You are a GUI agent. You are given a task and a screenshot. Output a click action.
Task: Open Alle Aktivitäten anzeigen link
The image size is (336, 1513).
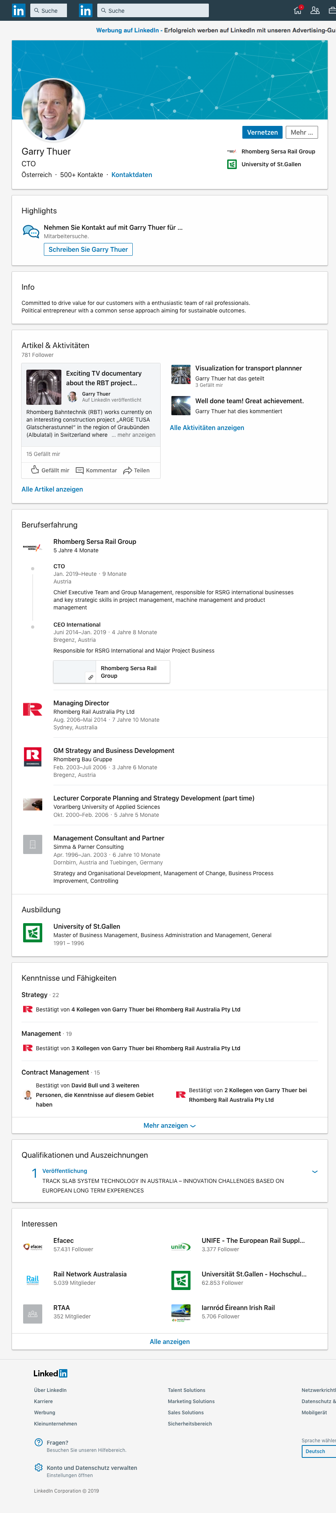coord(207,428)
